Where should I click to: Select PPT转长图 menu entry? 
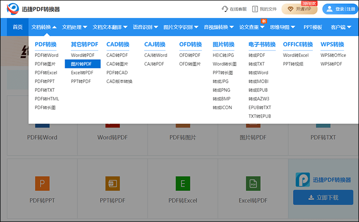coord(223,73)
